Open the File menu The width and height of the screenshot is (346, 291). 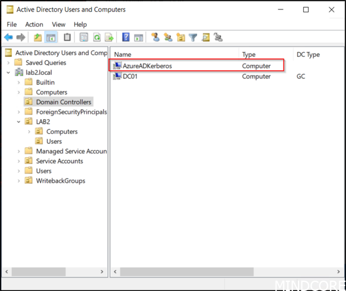(12, 24)
